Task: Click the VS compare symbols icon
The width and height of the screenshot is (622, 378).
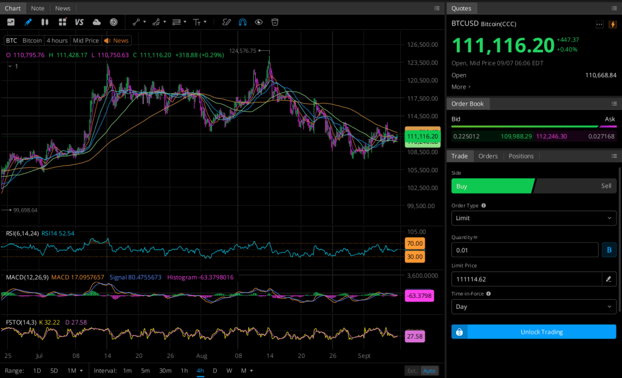Action: coord(79,22)
